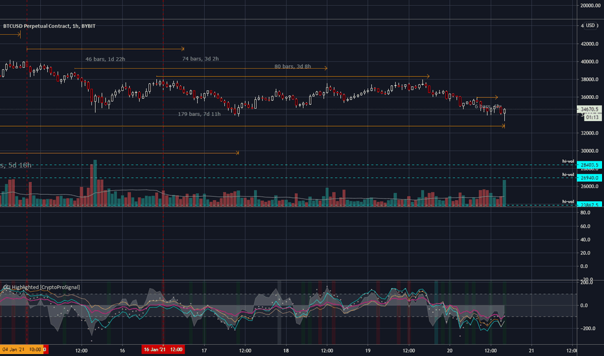Click date 18 on the time axis
The width and height of the screenshot is (604, 356).
(286, 351)
